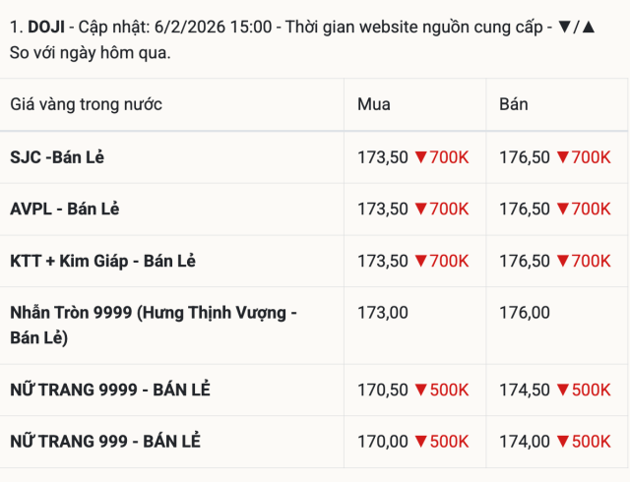Click the "Bán" column header

tap(514, 104)
